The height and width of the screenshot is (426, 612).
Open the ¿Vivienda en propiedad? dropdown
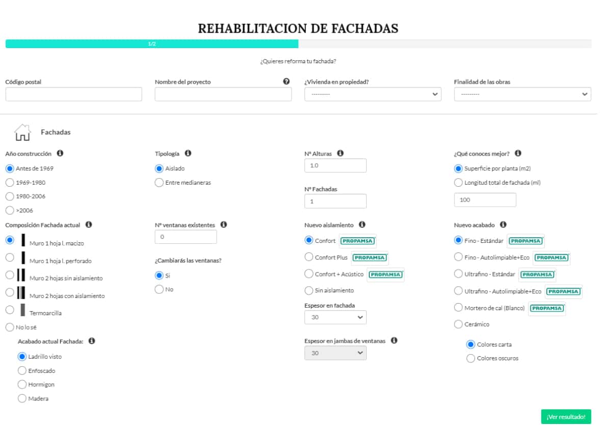pos(373,94)
